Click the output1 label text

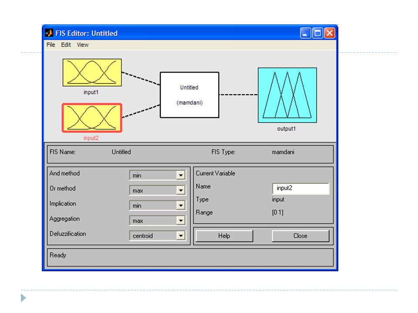coord(287,129)
